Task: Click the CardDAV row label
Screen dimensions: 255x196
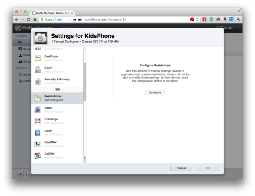Action: [x=51, y=142]
